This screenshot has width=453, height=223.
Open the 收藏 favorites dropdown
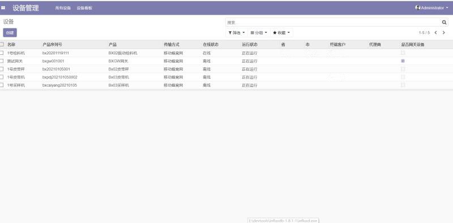tap(281, 33)
